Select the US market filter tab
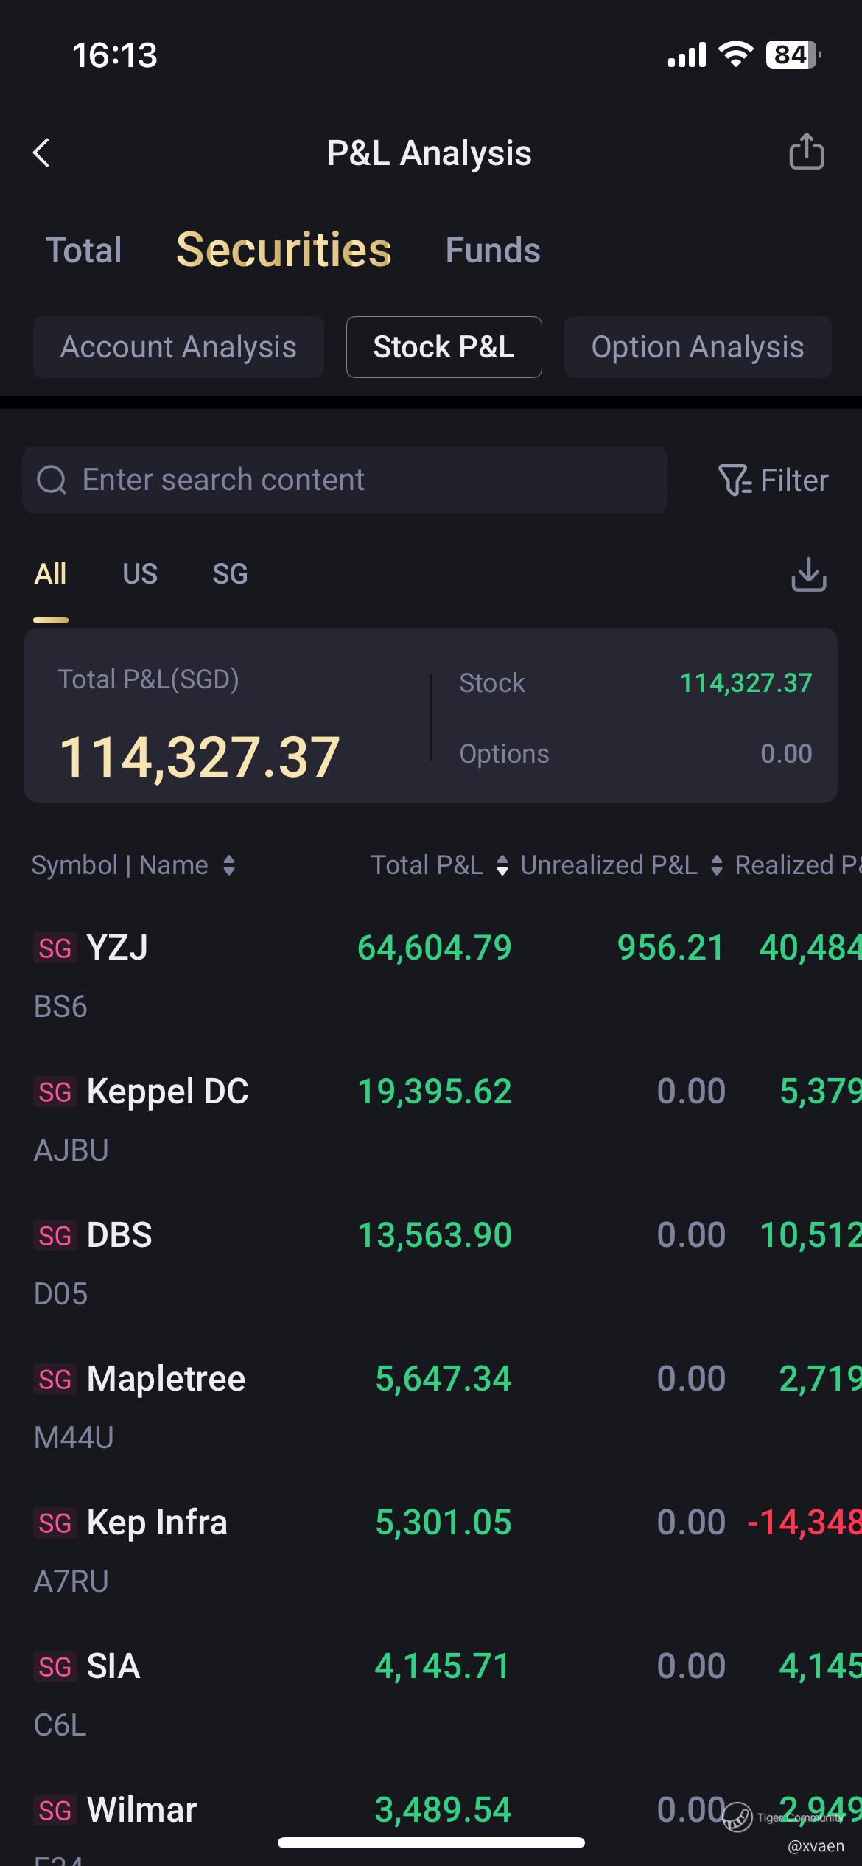The image size is (862, 1866). pos(140,574)
